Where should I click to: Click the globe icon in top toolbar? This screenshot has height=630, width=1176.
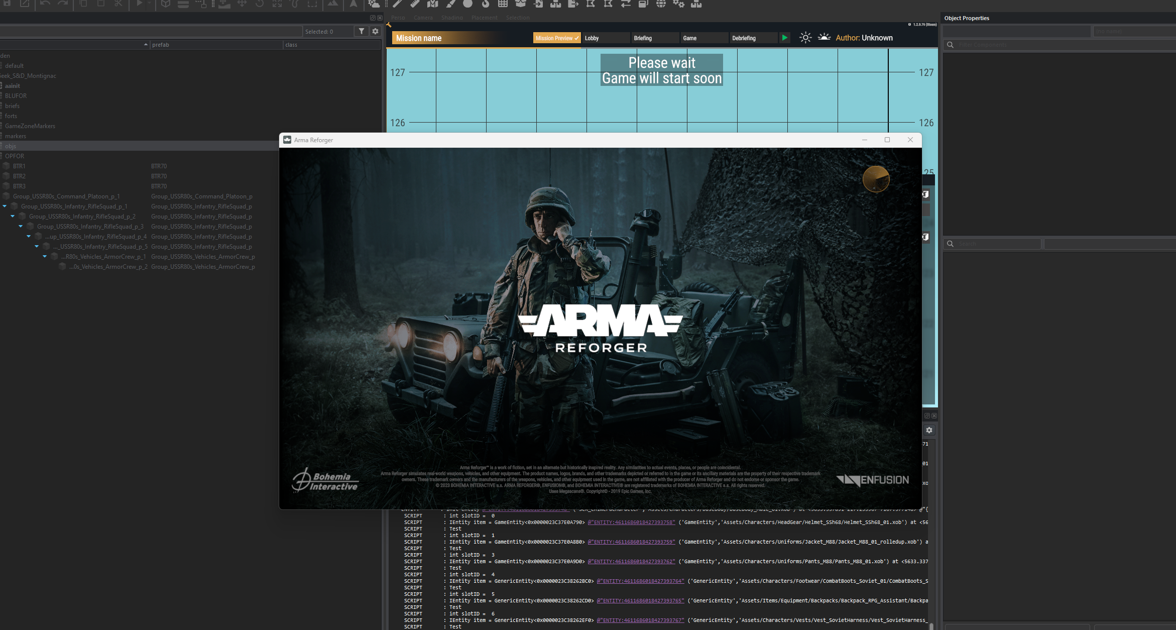tap(661, 4)
